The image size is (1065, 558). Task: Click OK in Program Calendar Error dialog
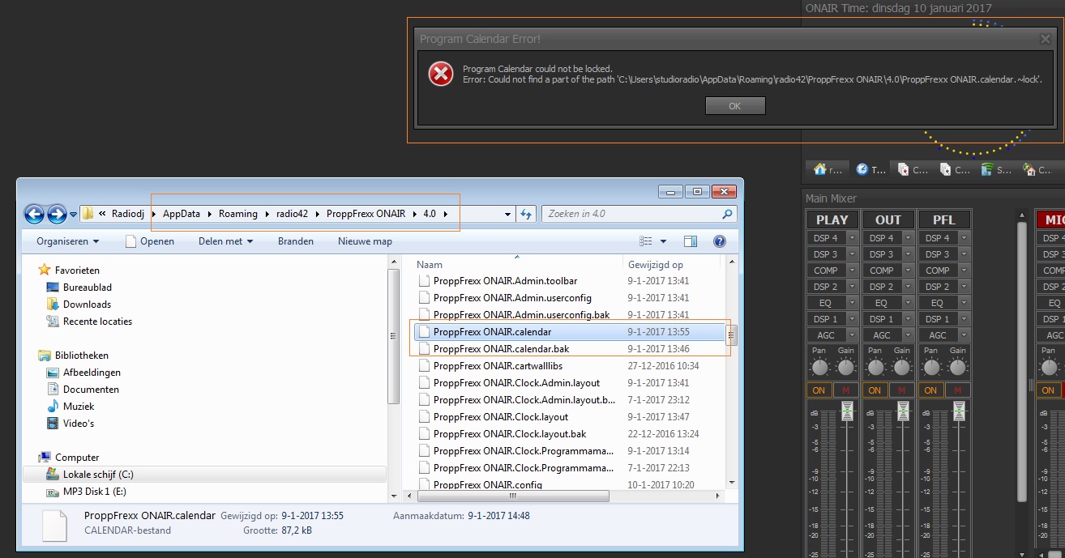pyautogui.click(x=734, y=106)
